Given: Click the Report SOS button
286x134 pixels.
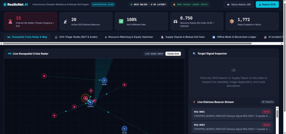Looking at the screenshot, I should pos(267,5).
